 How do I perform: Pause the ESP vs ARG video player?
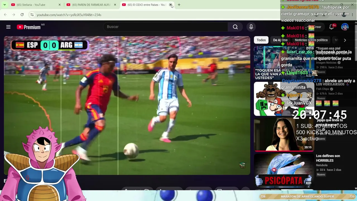(x=127, y=106)
